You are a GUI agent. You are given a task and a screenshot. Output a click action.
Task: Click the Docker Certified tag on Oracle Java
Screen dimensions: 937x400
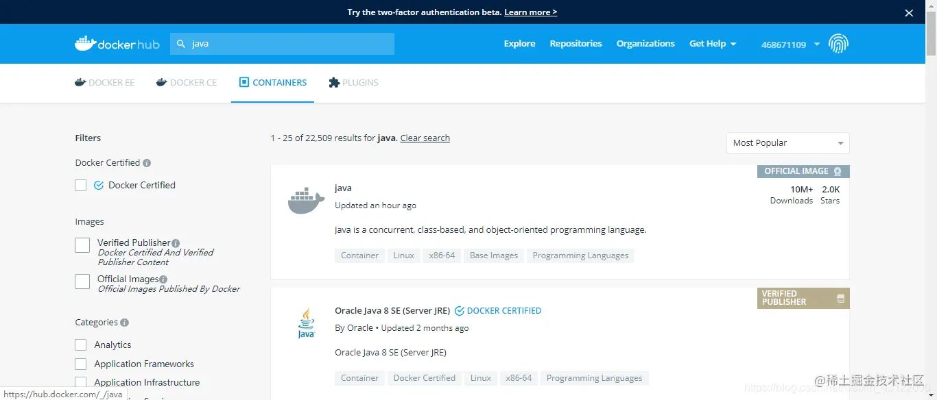coord(424,378)
